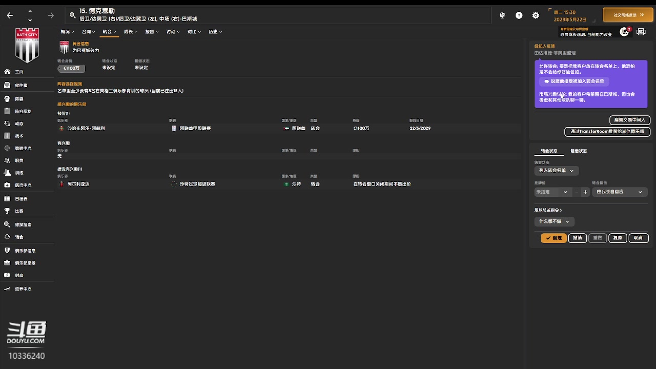Open 日程表 schedule in the sidebar
The image size is (656, 369).
[x=21, y=199]
